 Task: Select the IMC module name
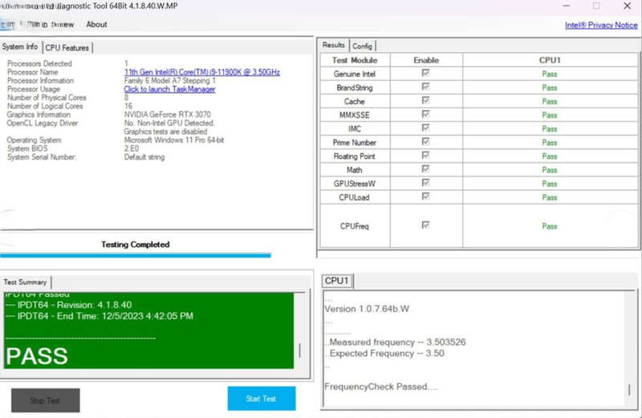(355, 129)
